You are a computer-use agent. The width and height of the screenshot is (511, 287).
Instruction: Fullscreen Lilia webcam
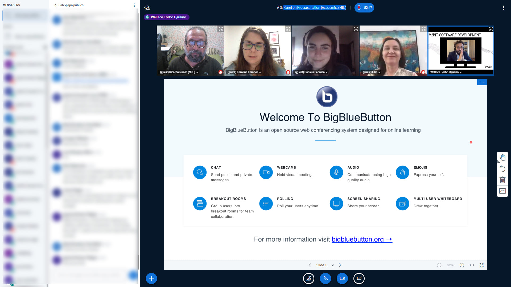423,29
